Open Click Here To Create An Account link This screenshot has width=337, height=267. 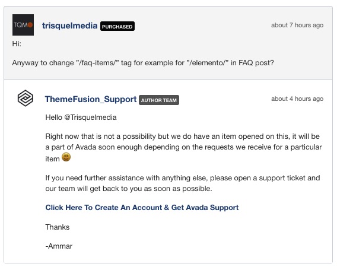[x=142, y=208]
